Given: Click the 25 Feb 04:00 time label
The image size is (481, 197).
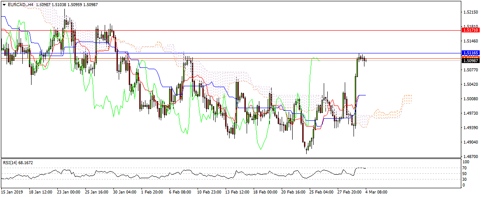Looking at the screenshot, I should pos(320,192).
